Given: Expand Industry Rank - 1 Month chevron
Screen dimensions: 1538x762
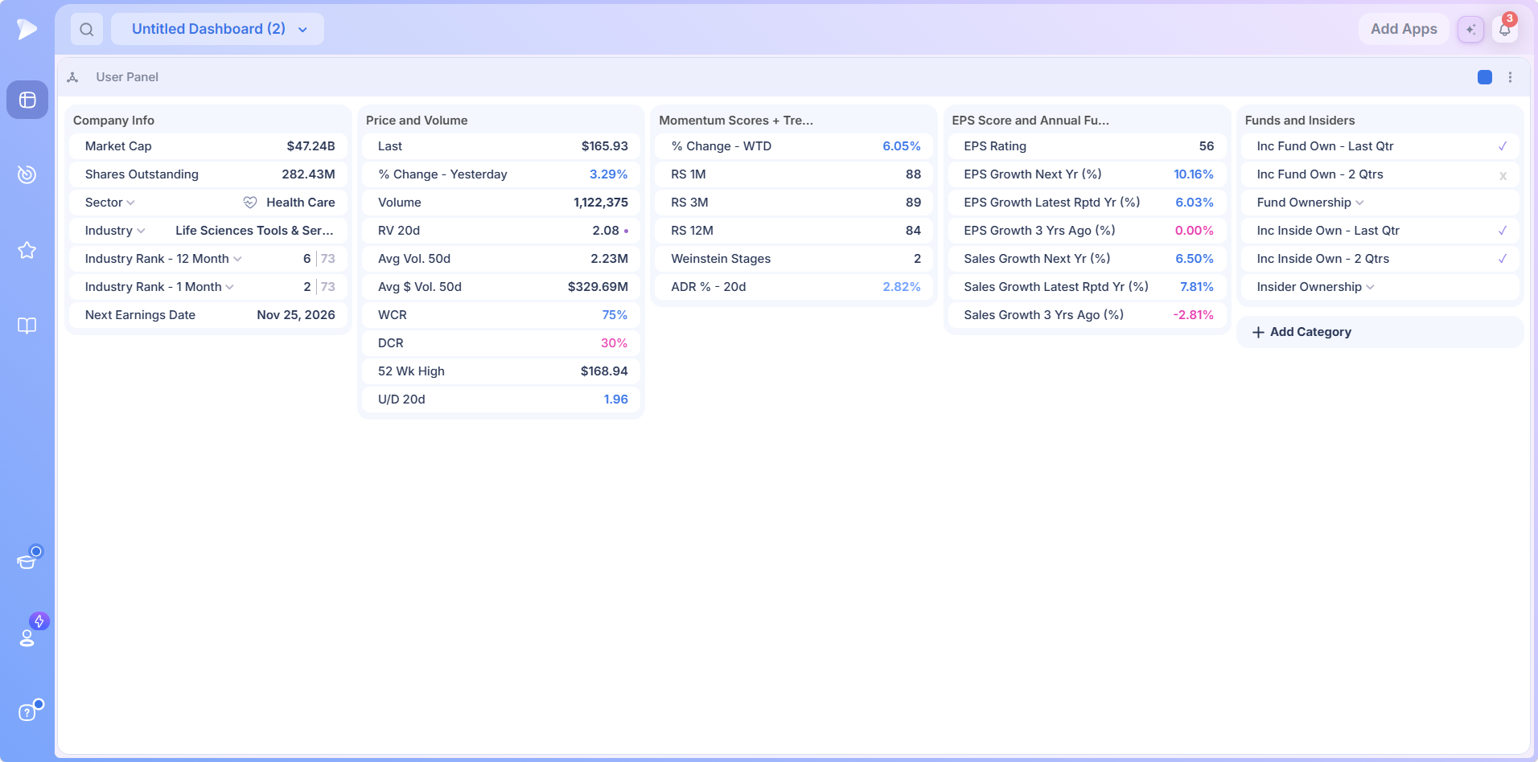Looking at the screenshot, I should coord(230,287).
